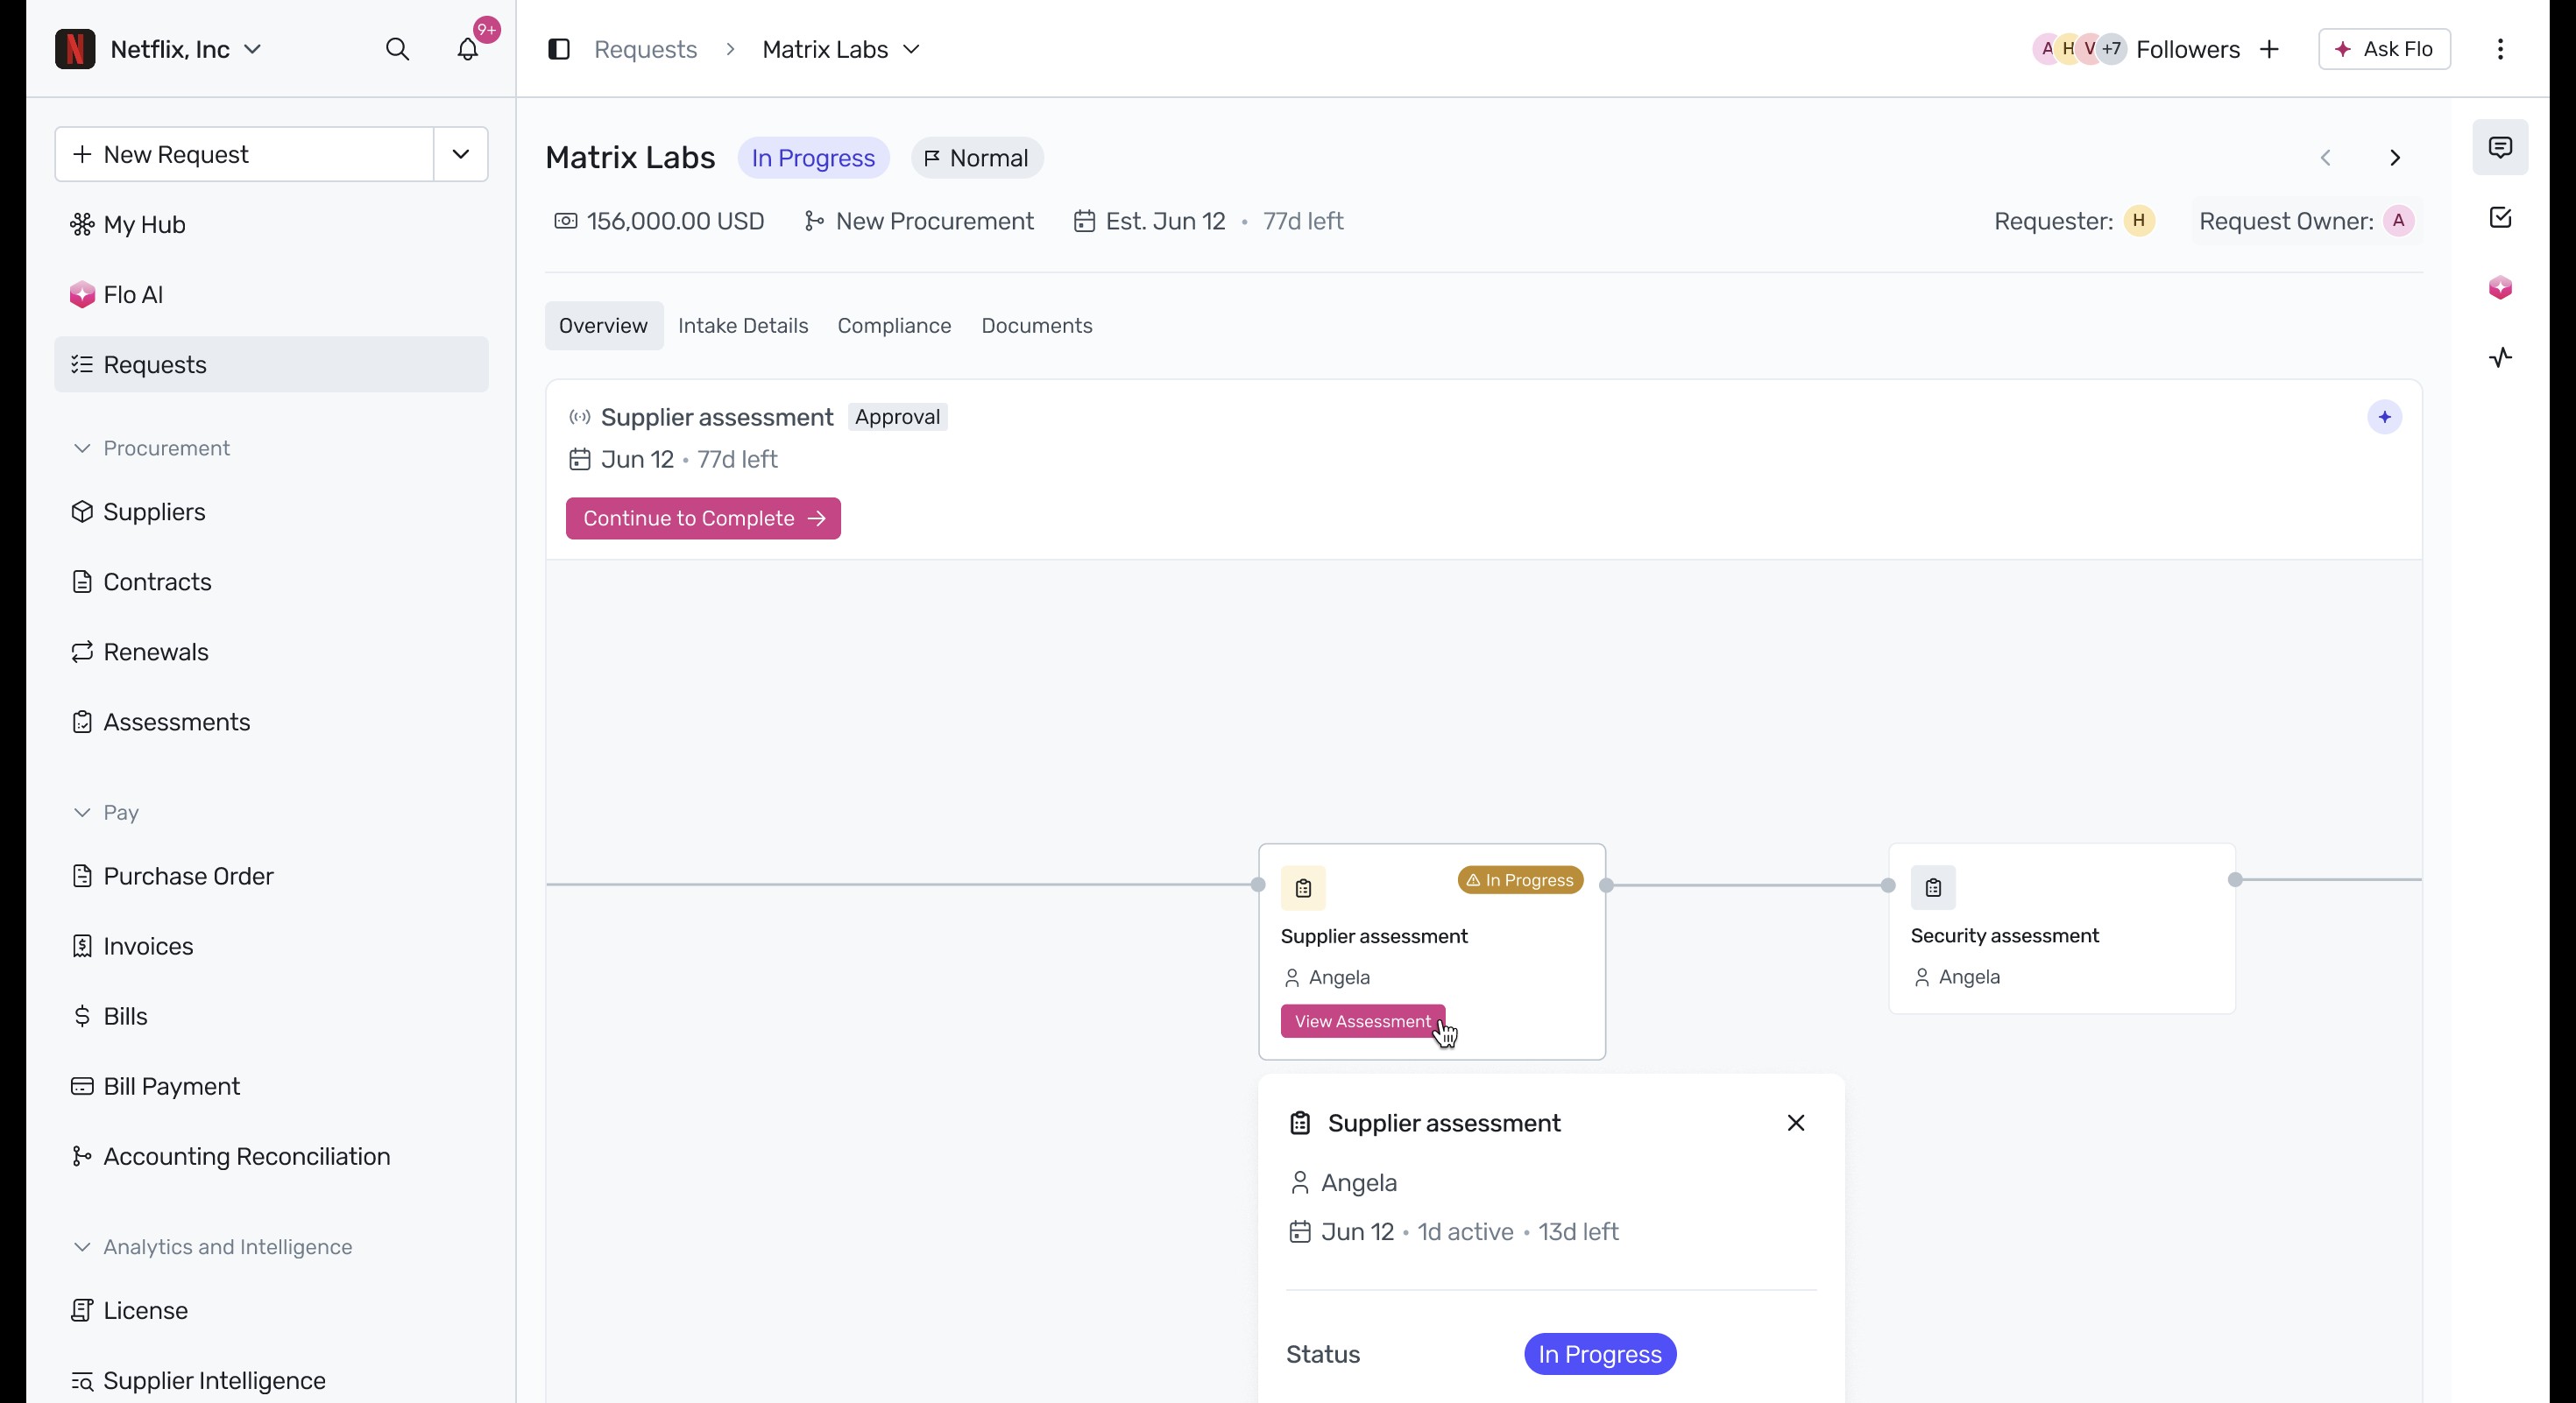Close the Supplier assessment popup
This screenshot has width=2576, height=1403.
click(1795, 1124)
